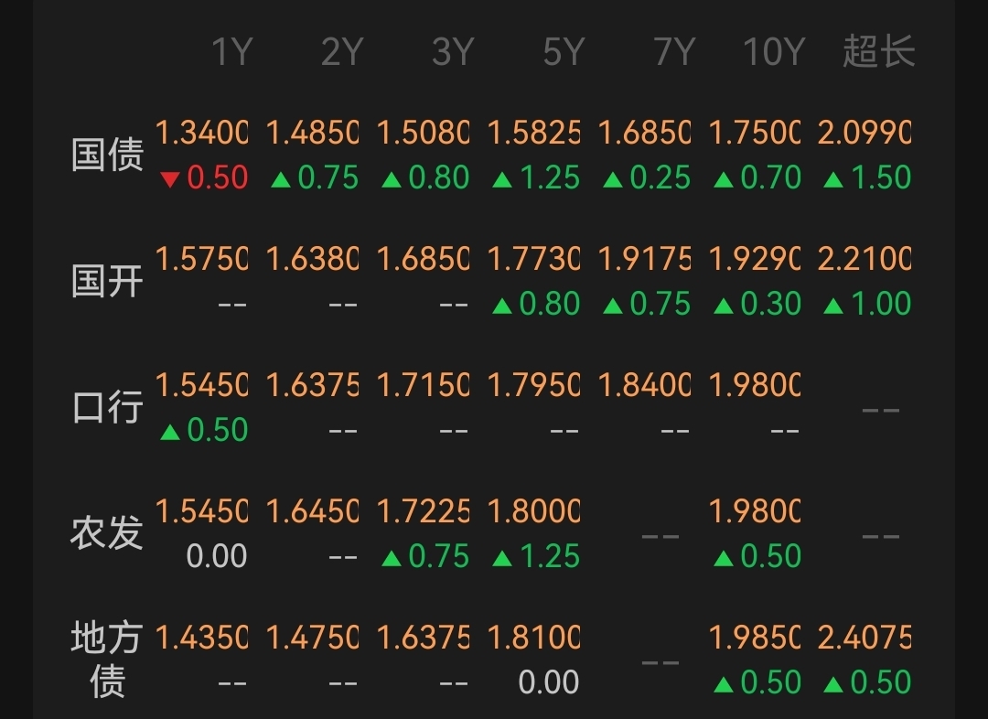This screenshot has width=988, height=719.
Task: Click the green arrow beside 地方债 10Y 0.50
Action: (x=723, y=684)
